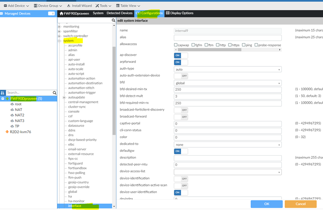
Task: Toggle the defaultgw switch
Action: pyautogui.click(x=181, y=151)
